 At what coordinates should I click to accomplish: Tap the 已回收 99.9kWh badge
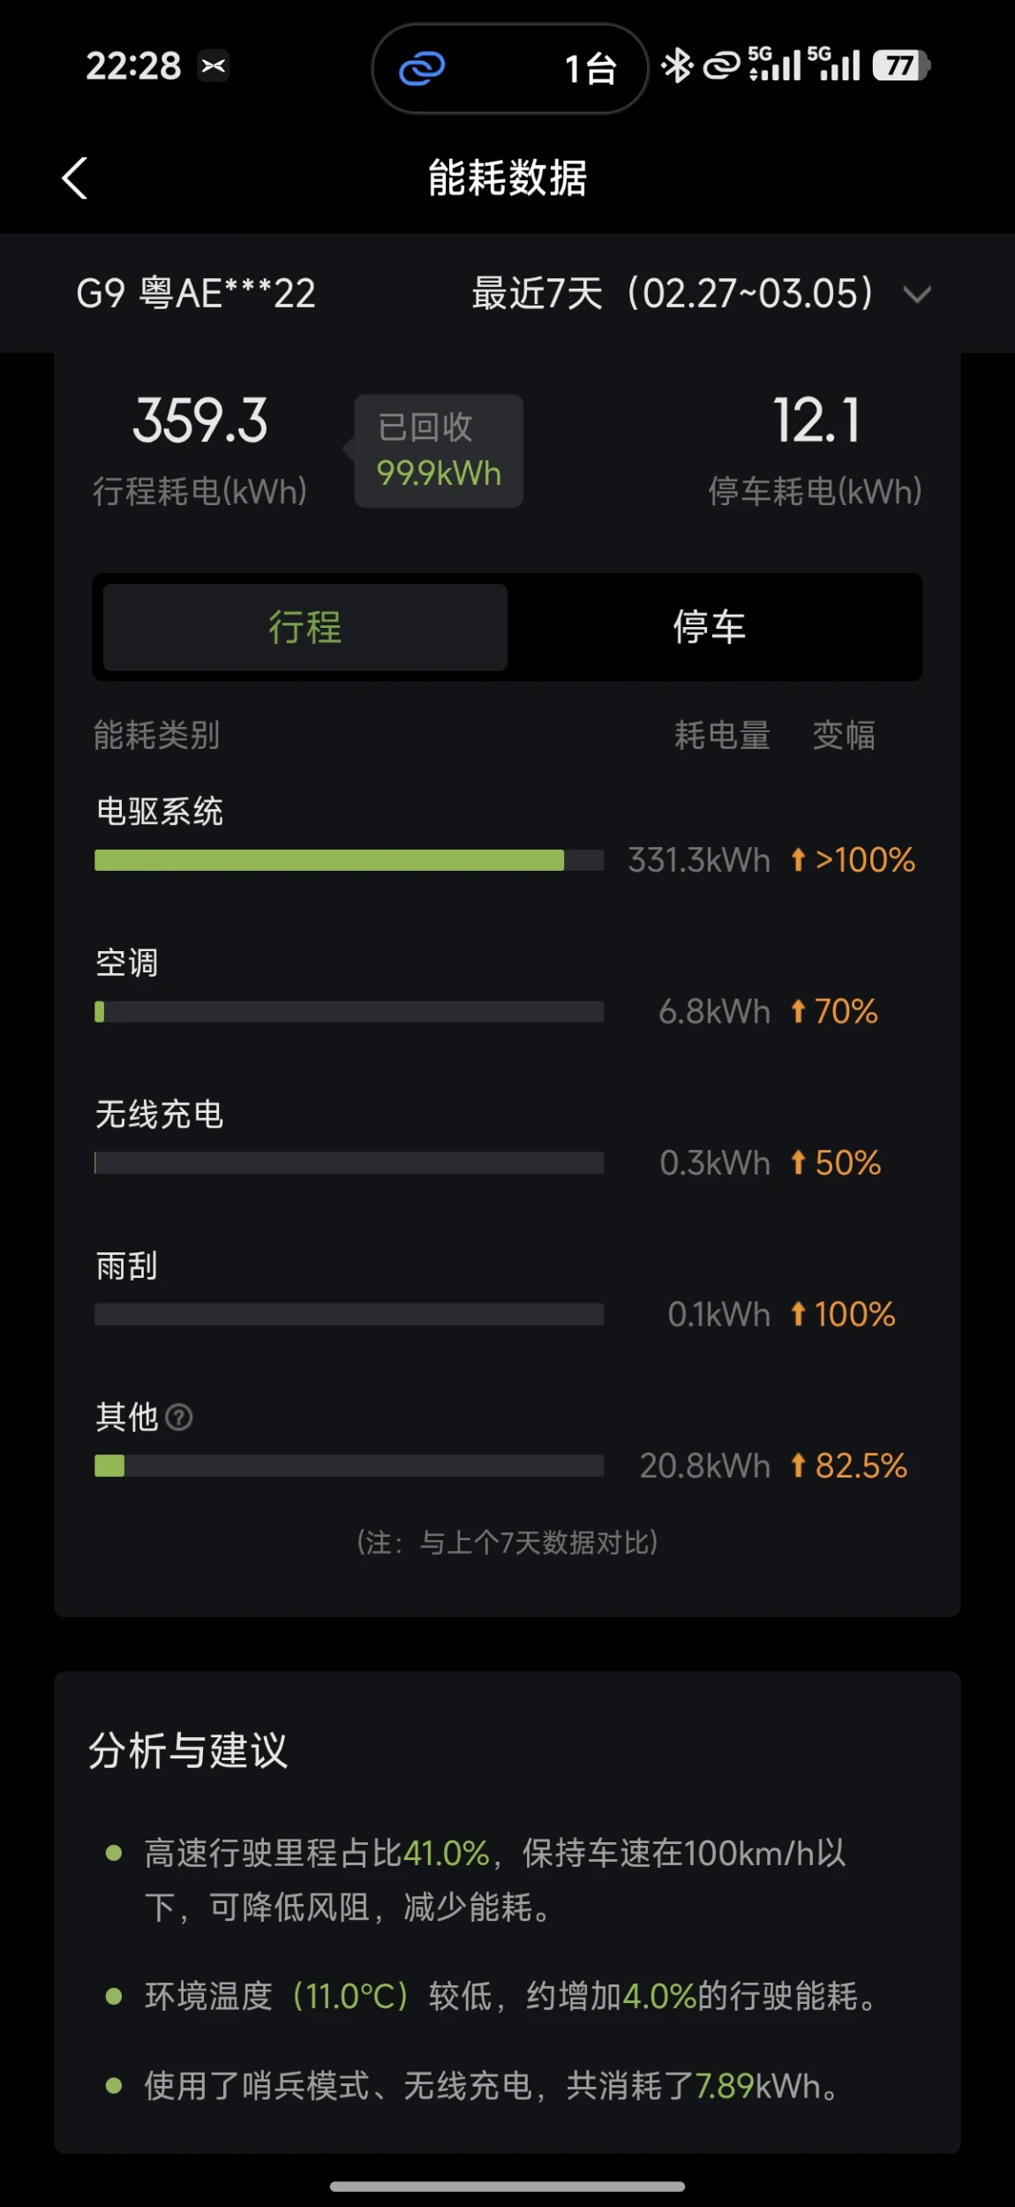(439, 451)
